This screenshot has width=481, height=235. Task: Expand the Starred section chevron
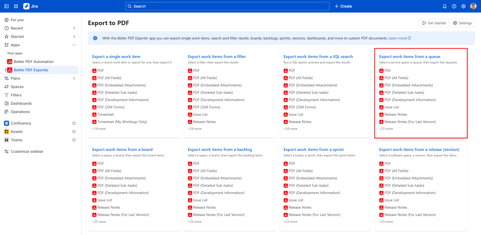coord(74,37)
